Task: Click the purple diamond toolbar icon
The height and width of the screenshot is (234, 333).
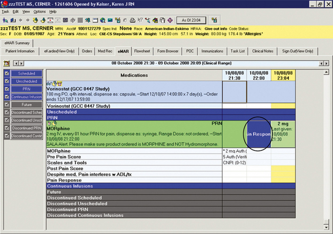Action: 170,20
